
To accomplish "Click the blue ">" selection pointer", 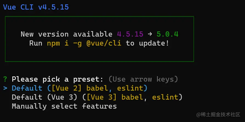I will tap(5, 88).
